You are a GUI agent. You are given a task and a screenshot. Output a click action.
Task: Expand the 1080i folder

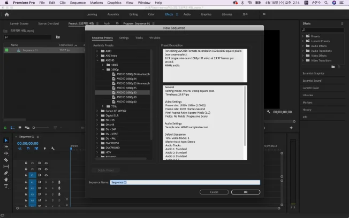(103, 65)
